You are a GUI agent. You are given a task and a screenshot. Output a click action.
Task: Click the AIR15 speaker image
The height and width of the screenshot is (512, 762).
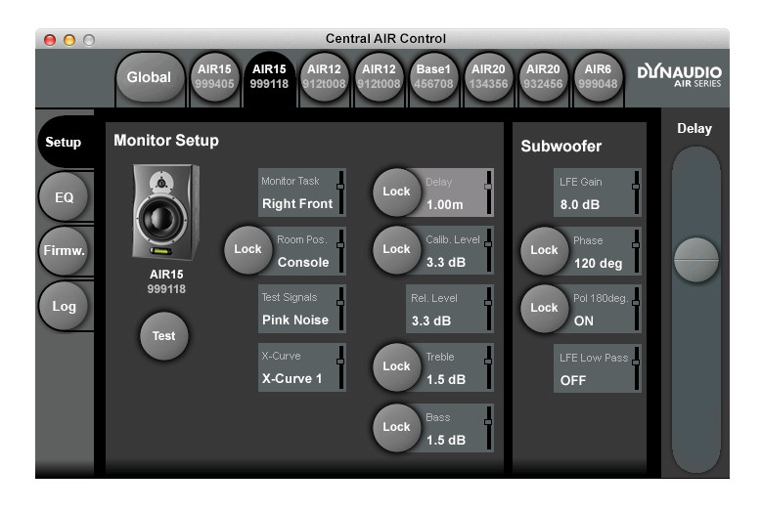click(x=165, y=212)
